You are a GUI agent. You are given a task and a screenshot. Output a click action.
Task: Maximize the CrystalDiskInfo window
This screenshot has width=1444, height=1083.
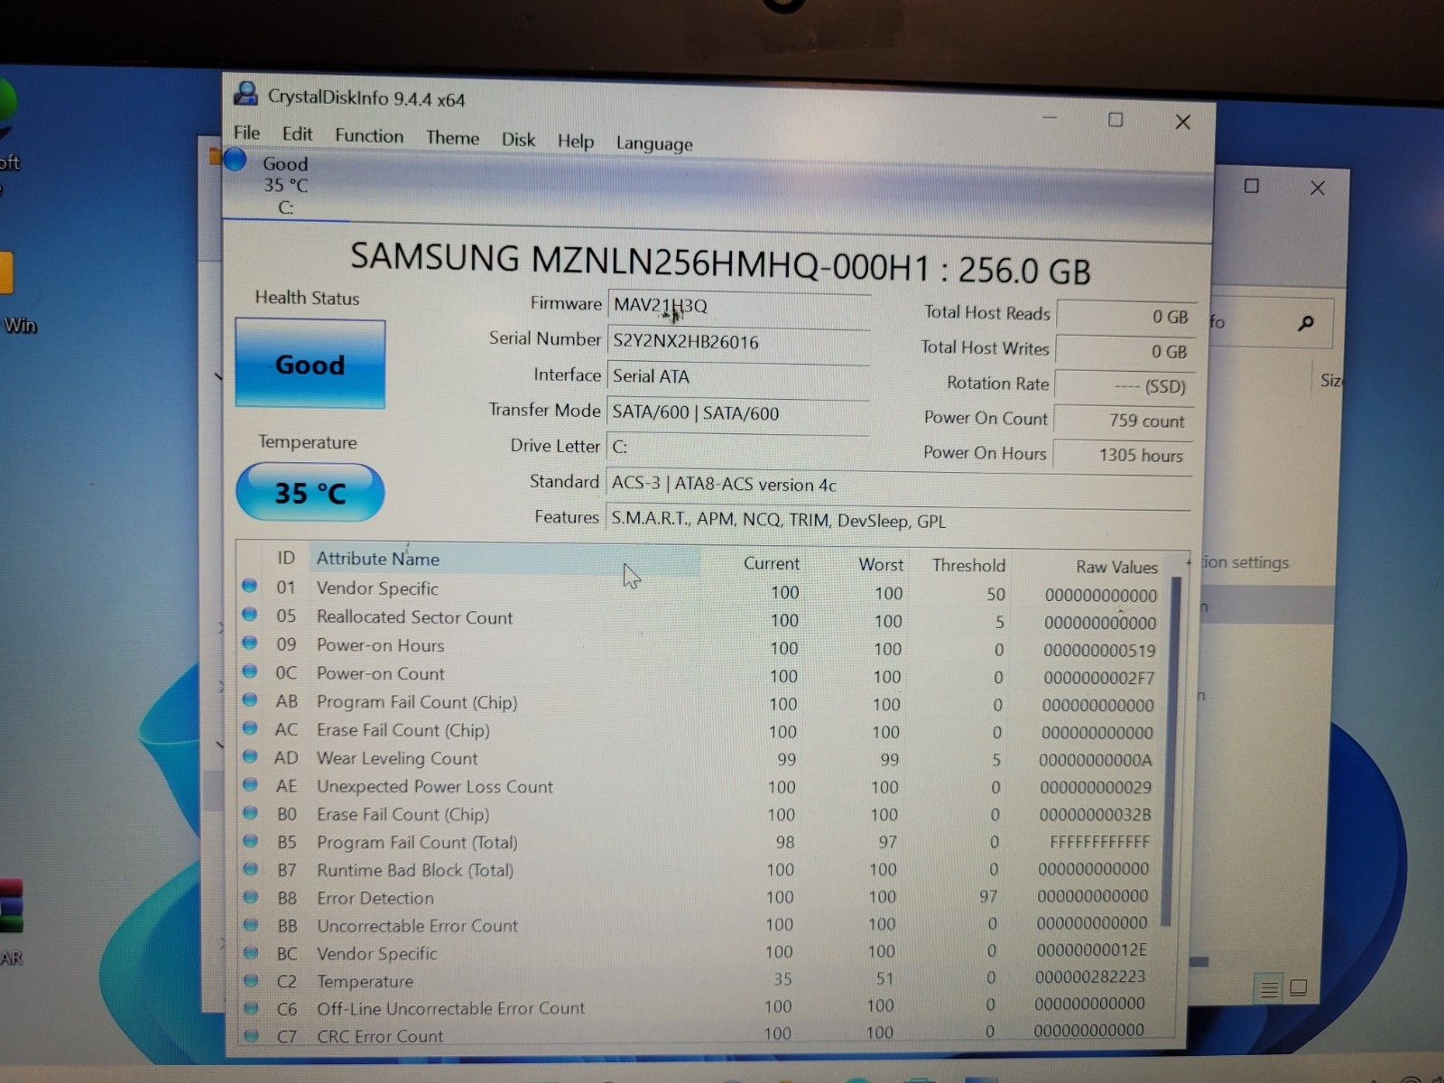point(1115,119)
